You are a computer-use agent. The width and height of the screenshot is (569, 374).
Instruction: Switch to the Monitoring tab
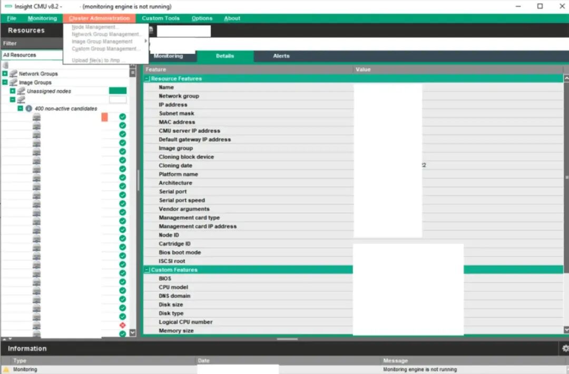click(x=168, y=56)
